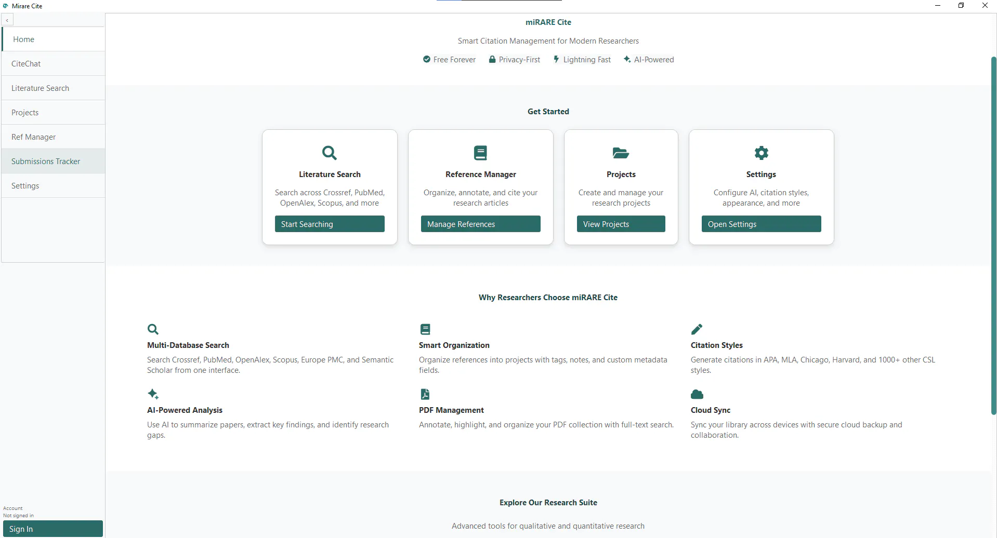Click the Mirare Cite app icon in title bar
Screen dimensions: 997x538
pos(6,6)
